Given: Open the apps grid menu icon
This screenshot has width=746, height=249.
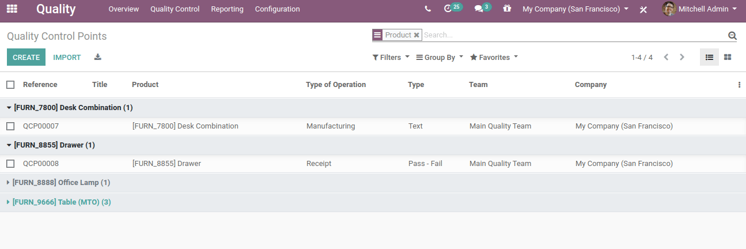Looking at the screenshot, I should tap(12, 9).
